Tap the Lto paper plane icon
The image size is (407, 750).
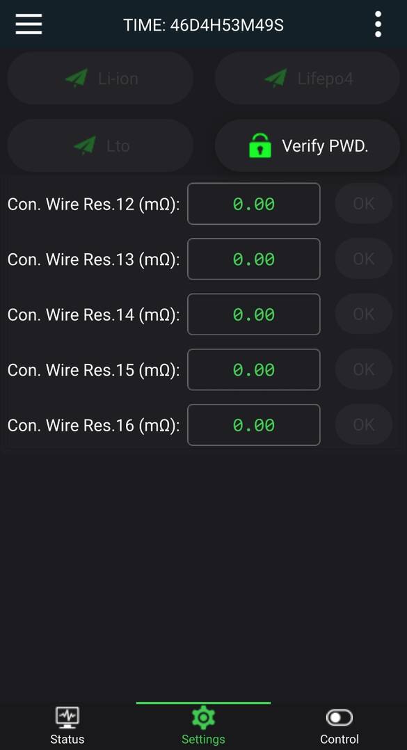(85, 145)
